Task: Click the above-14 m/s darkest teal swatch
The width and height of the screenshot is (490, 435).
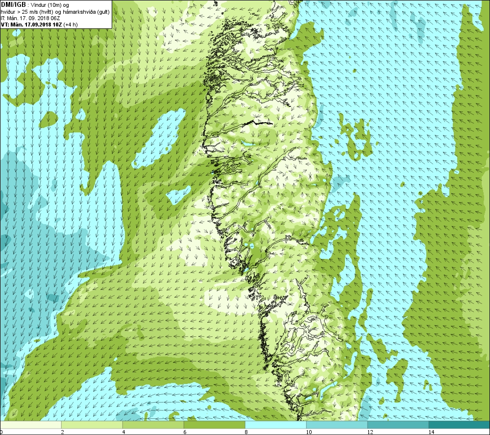Action: tap(459, 425)
